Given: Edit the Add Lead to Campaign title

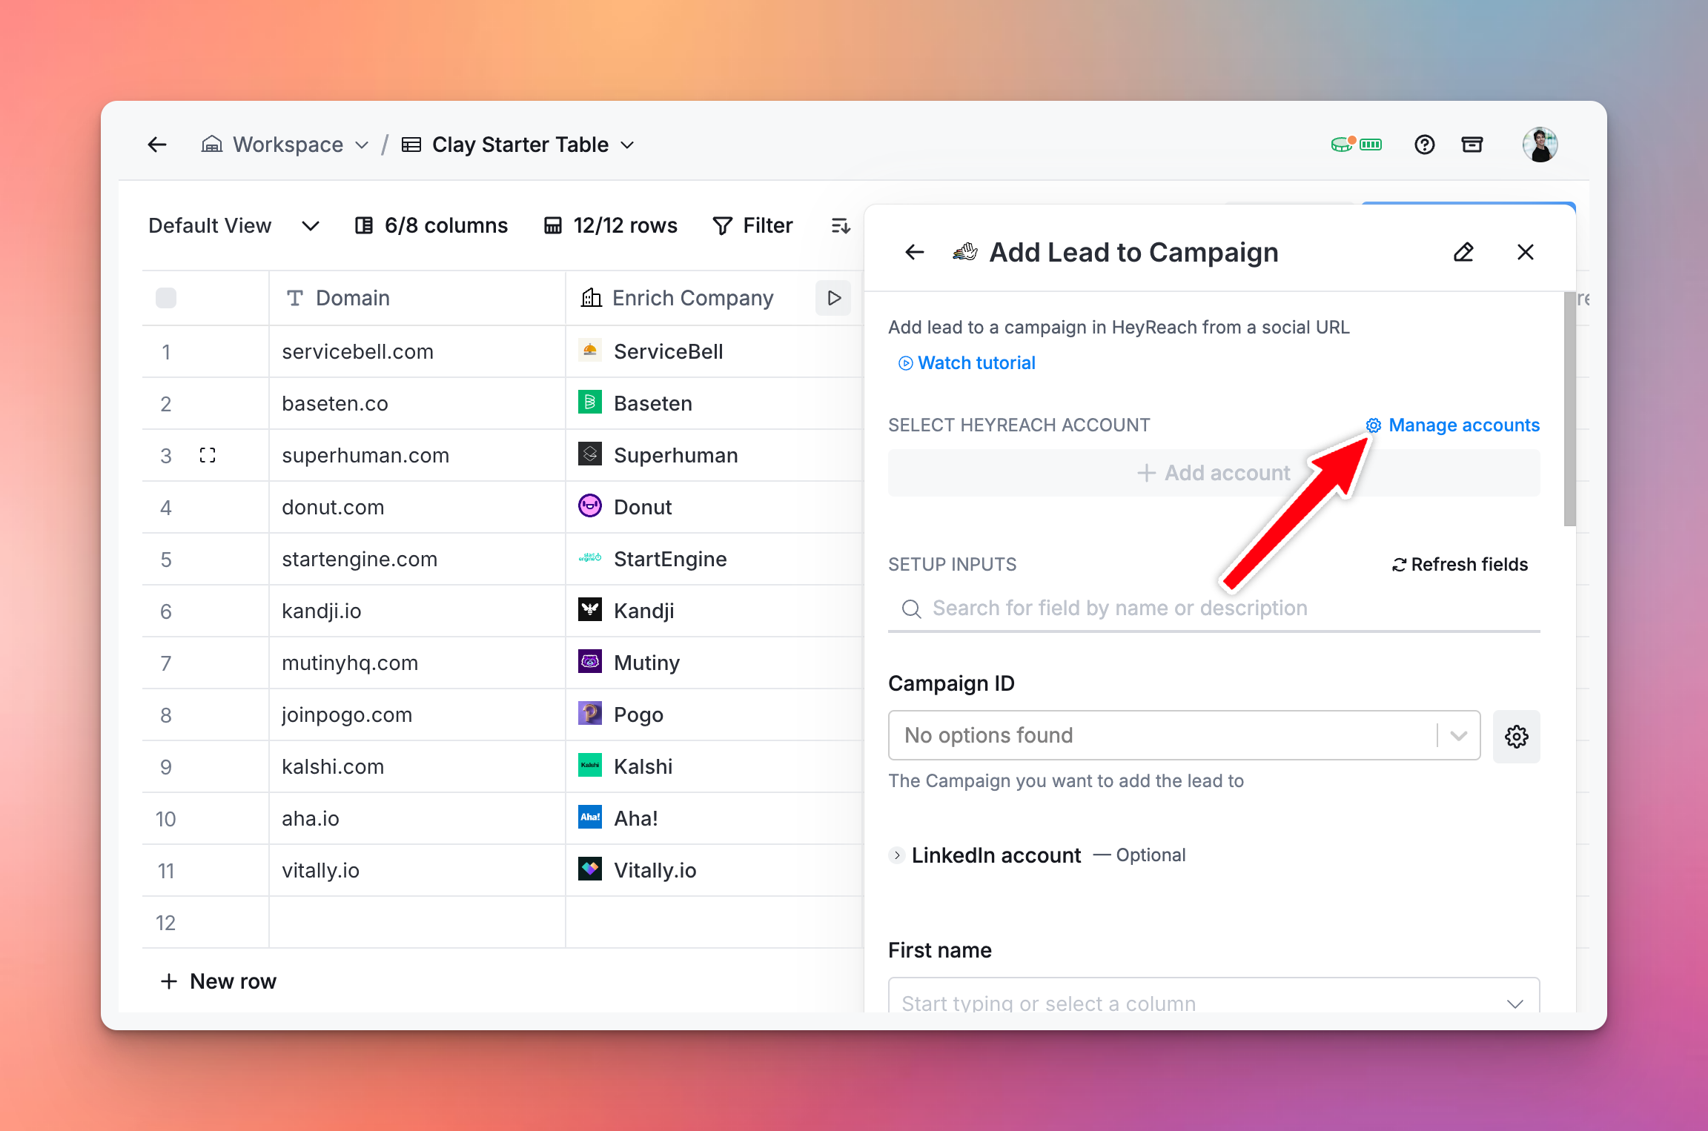Looking at the screenshot, I should (x=1463, y=253).
